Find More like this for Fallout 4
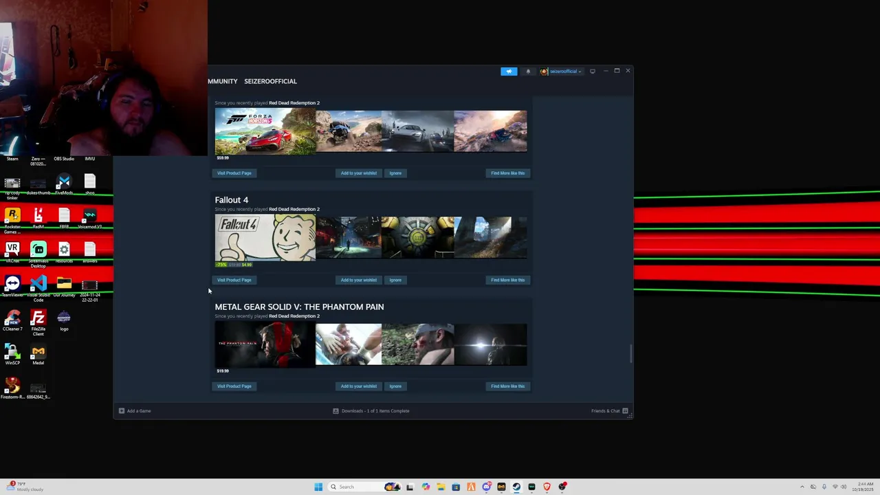 point(507,280)
